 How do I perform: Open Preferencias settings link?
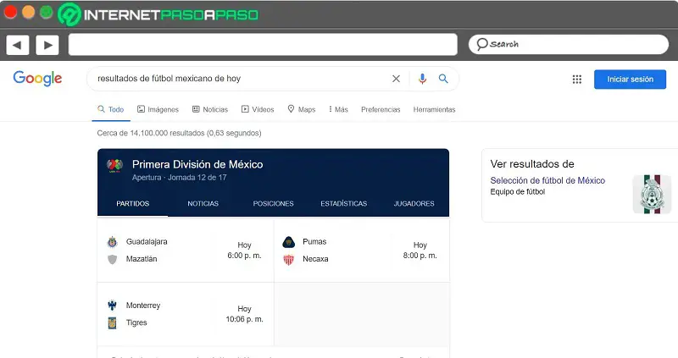coord(381,110)
